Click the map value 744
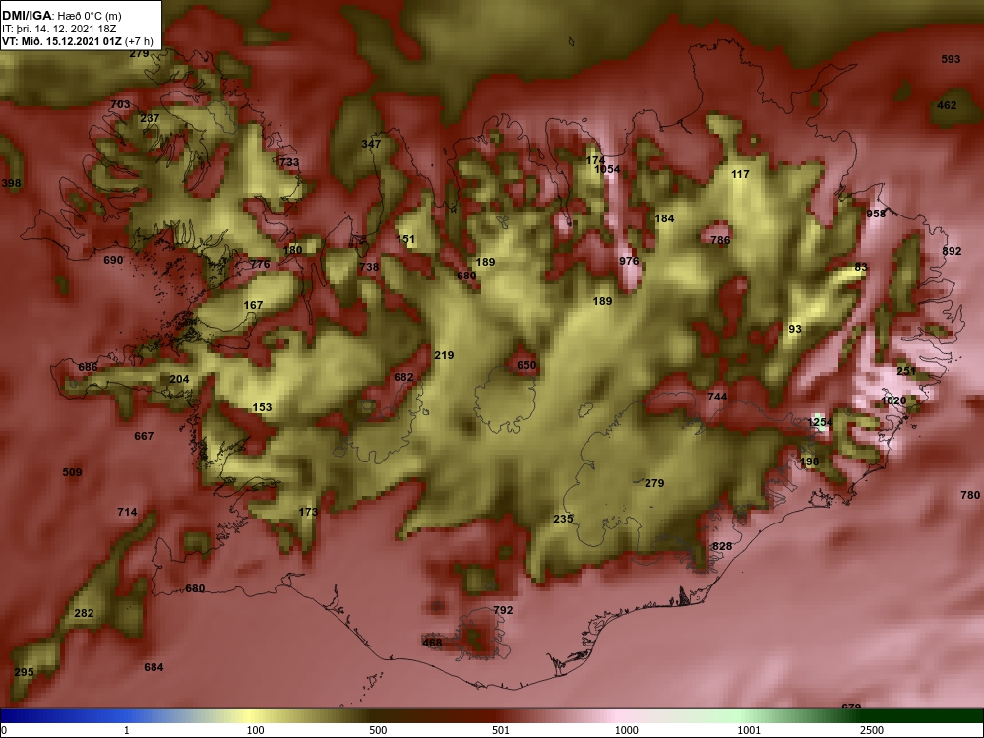This screenshot has width=984, height=738. [x=717, y=397]
